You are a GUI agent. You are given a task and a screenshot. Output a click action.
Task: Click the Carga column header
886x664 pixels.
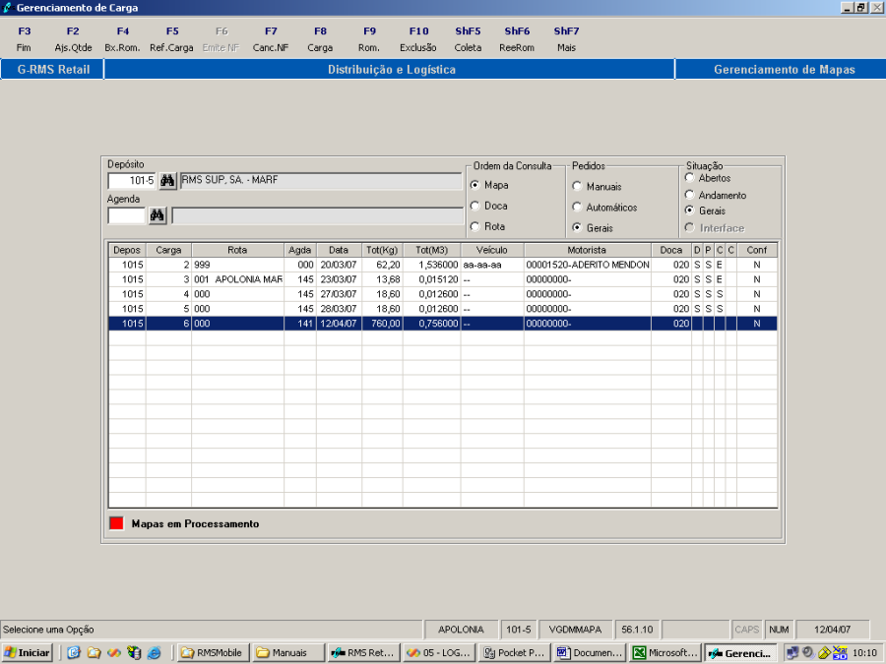coord(168,250)
